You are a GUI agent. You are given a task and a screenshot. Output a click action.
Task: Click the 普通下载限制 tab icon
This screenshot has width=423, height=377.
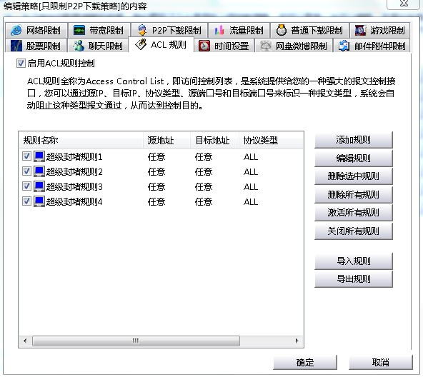tap(282, 30)
